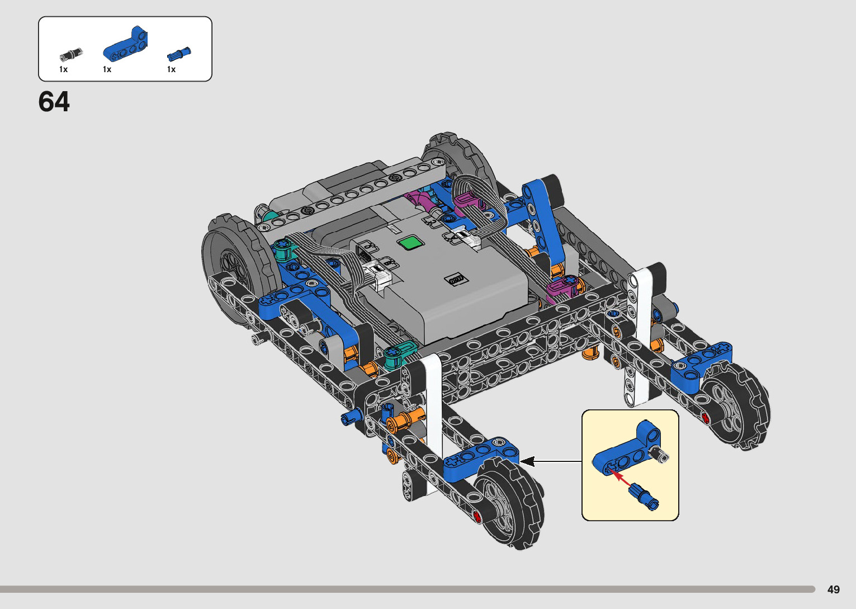Select the blue L-shaped liftarm in parts box
This screenshot has width=856, height=609.
126,45
